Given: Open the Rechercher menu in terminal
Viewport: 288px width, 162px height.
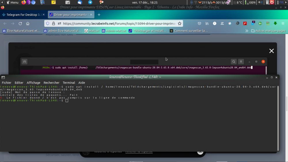Looking at the screenshot, I should (x=51, y=83).
